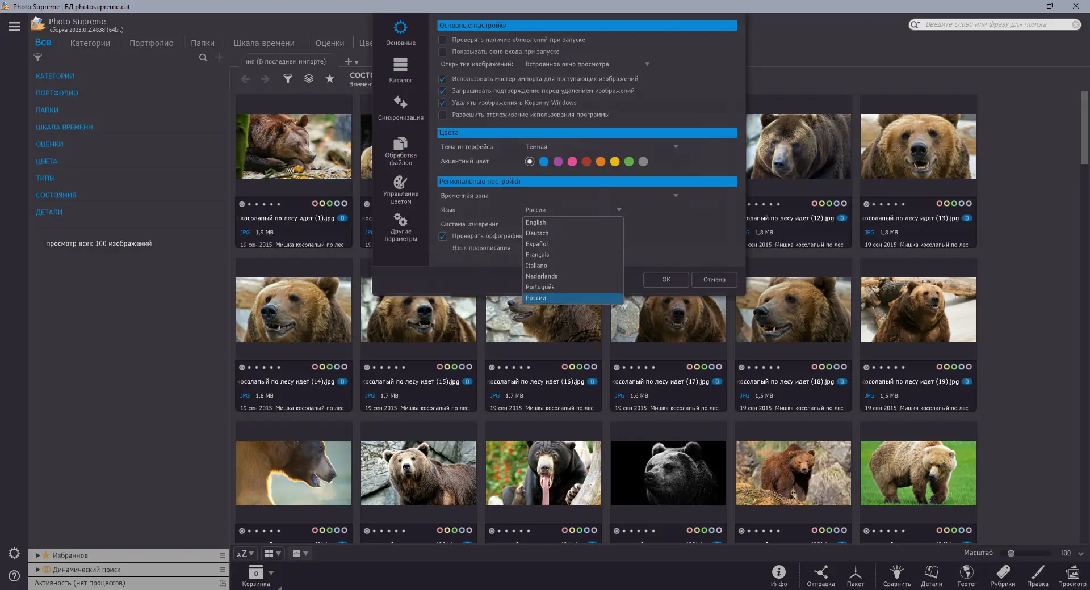Confirm settings with OK button
The height and width of the screenshot is (590, 1090).
(666, 280)
